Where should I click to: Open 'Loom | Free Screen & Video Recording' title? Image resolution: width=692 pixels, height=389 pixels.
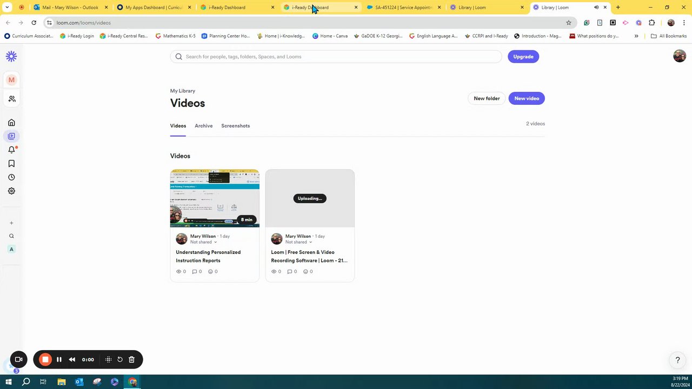click(309, 256)
